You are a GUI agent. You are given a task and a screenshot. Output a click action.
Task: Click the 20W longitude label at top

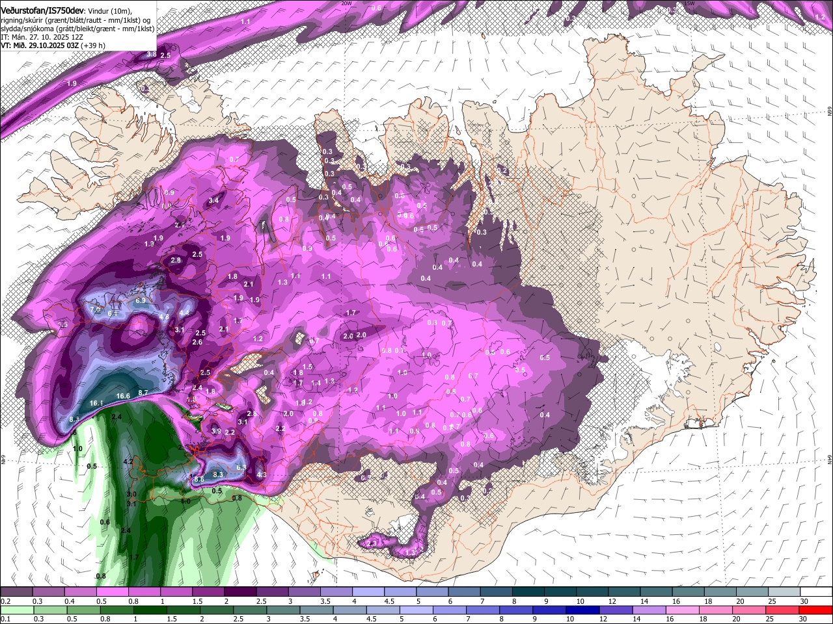coord(346,3)
